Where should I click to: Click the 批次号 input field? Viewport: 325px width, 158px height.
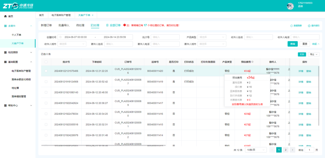coord(165,37)
